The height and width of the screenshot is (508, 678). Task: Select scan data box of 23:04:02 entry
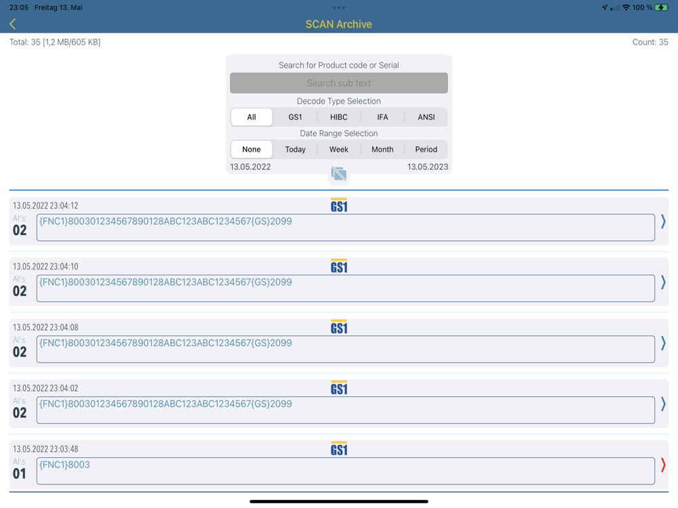tap(346, 410)
